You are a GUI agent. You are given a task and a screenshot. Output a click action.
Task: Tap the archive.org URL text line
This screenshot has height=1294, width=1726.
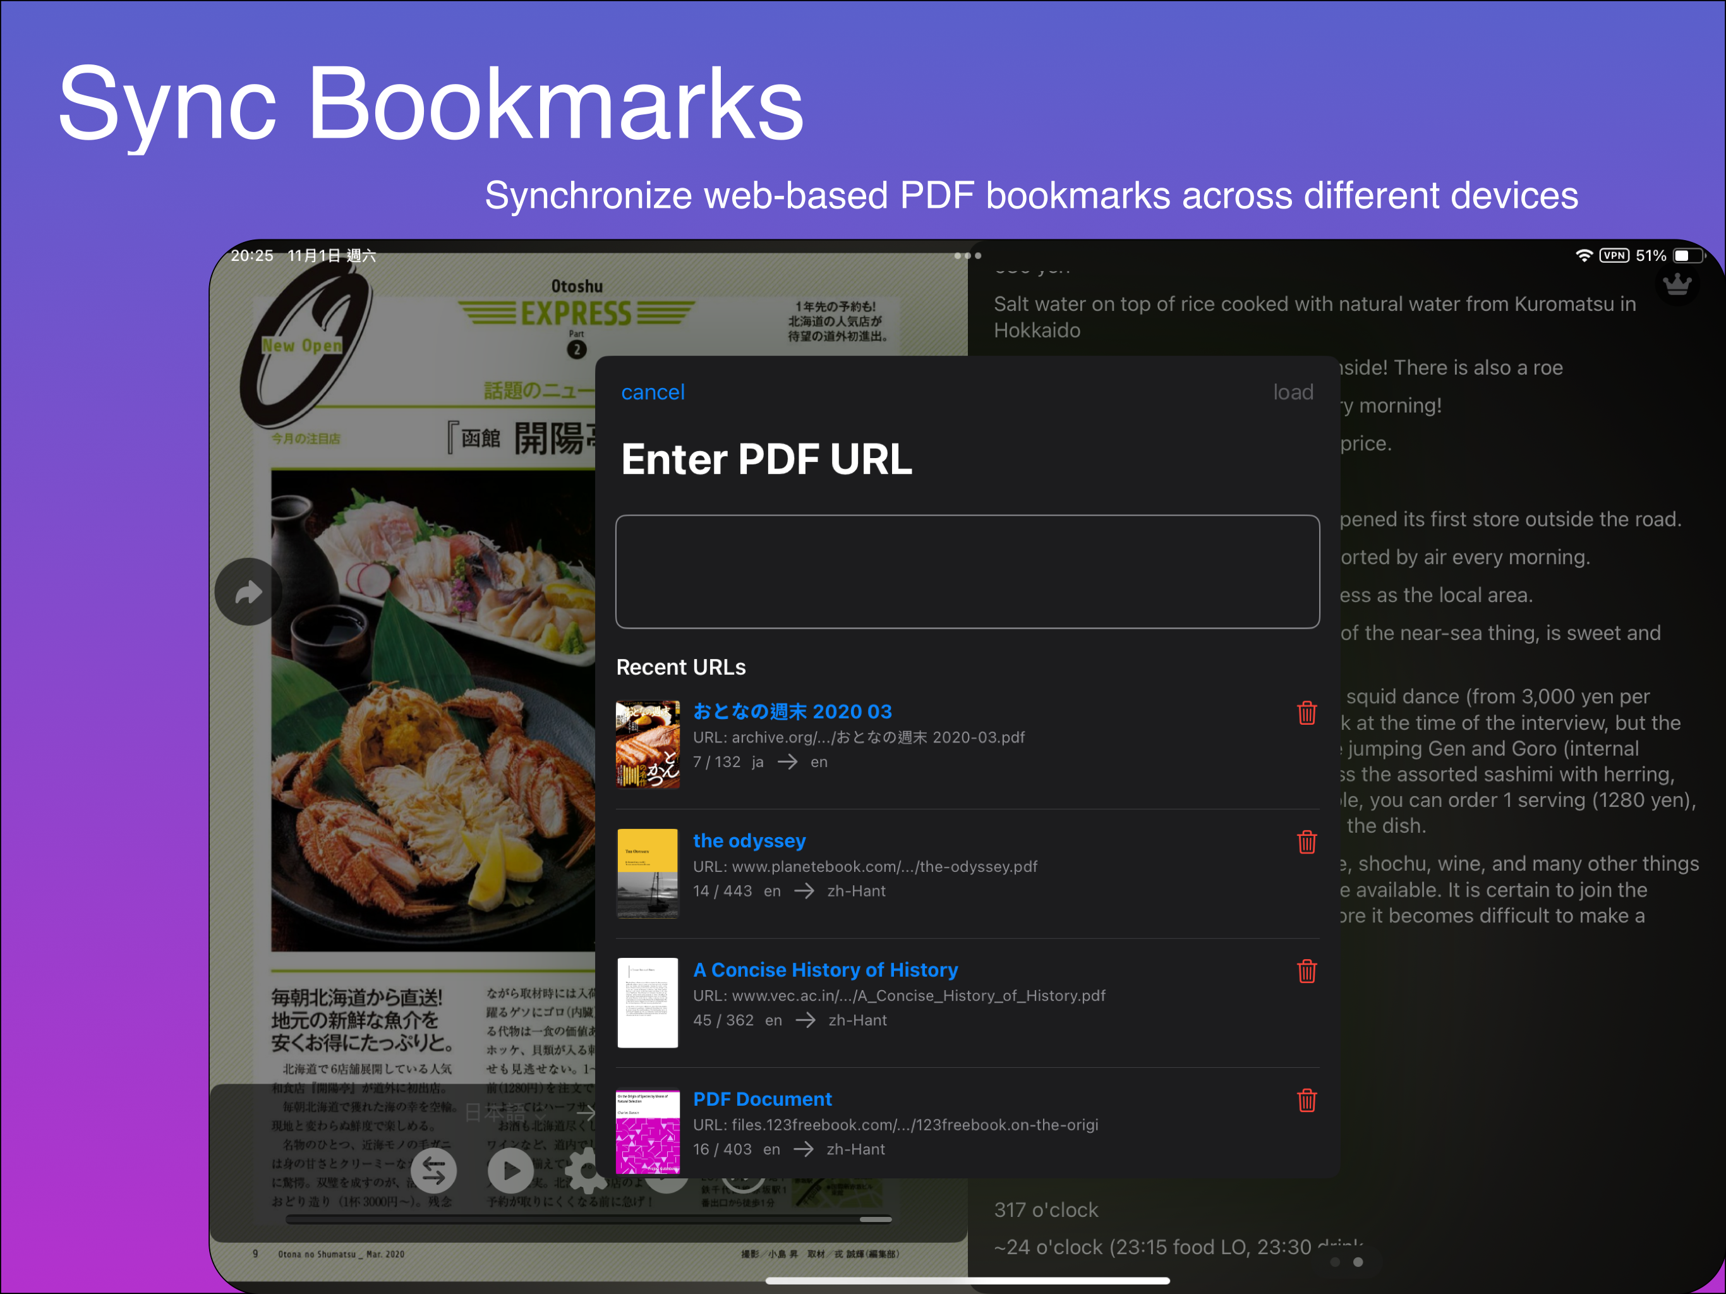859,737
